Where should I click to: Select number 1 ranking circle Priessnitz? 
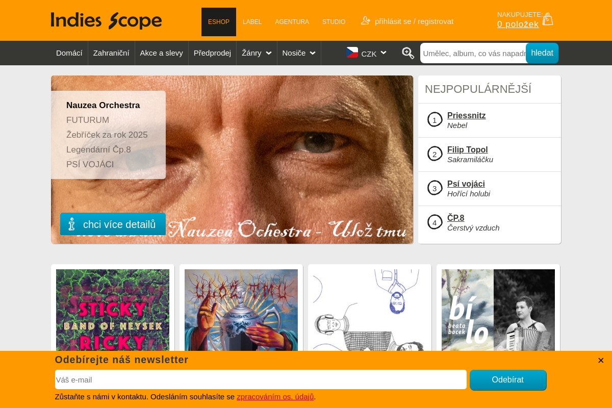pyautogui.click(x=435, y=120)
